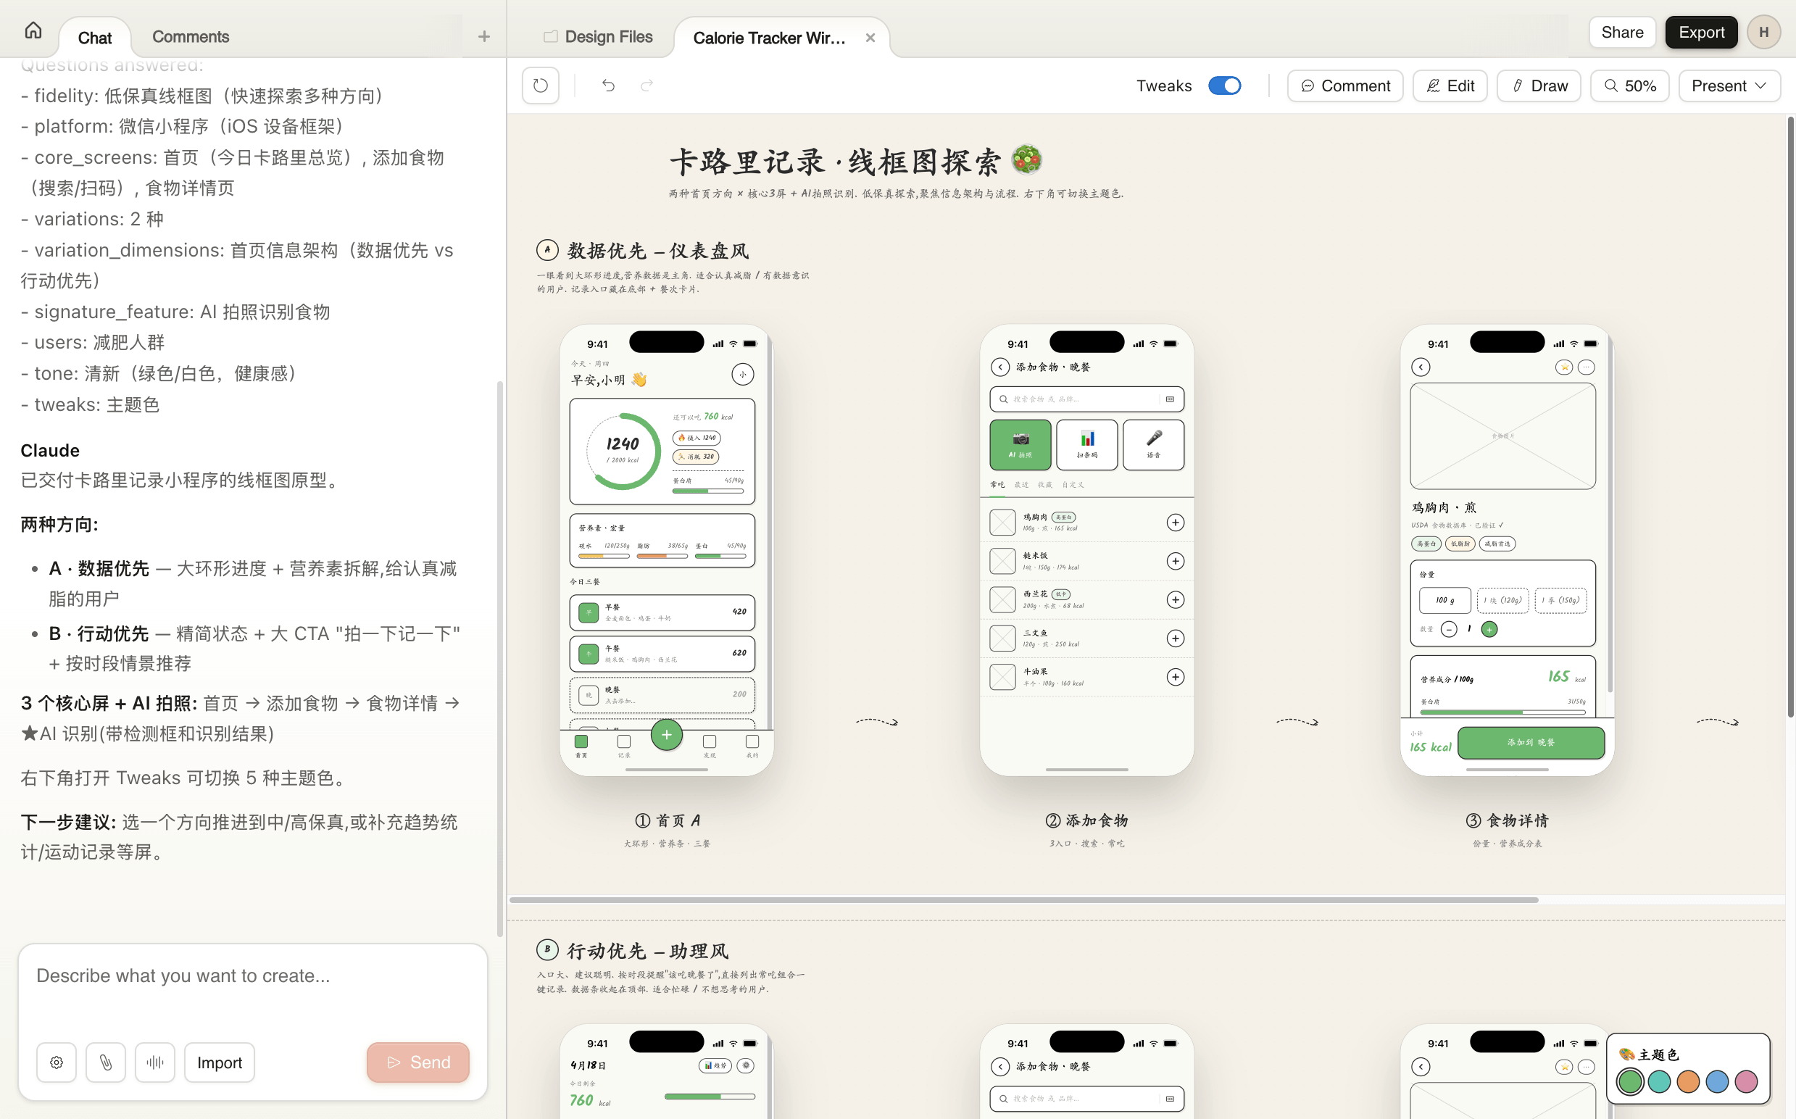1796x1119 pixels.
Task: Attach a file using the paperclip icon
Action: (x=106, y=1062)
